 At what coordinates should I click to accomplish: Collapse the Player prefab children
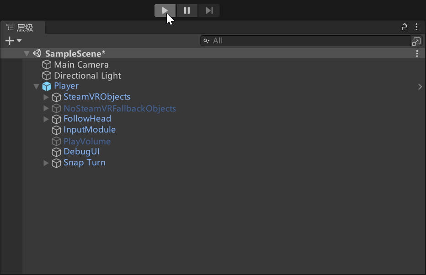36,86
